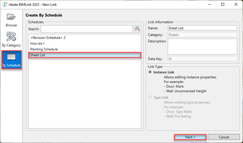Click the Next > button

[x=190, y=137]
